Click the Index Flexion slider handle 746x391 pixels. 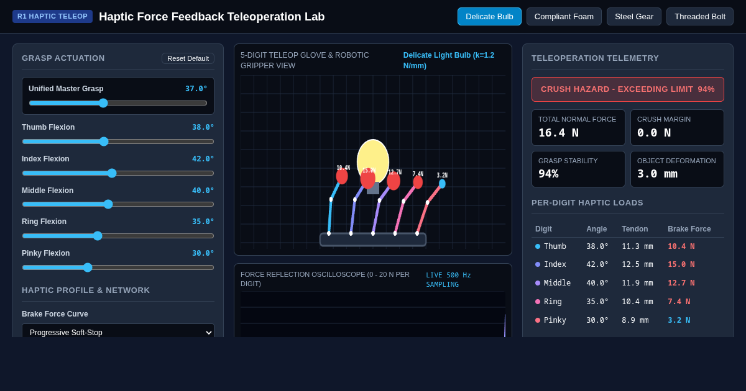112,173
